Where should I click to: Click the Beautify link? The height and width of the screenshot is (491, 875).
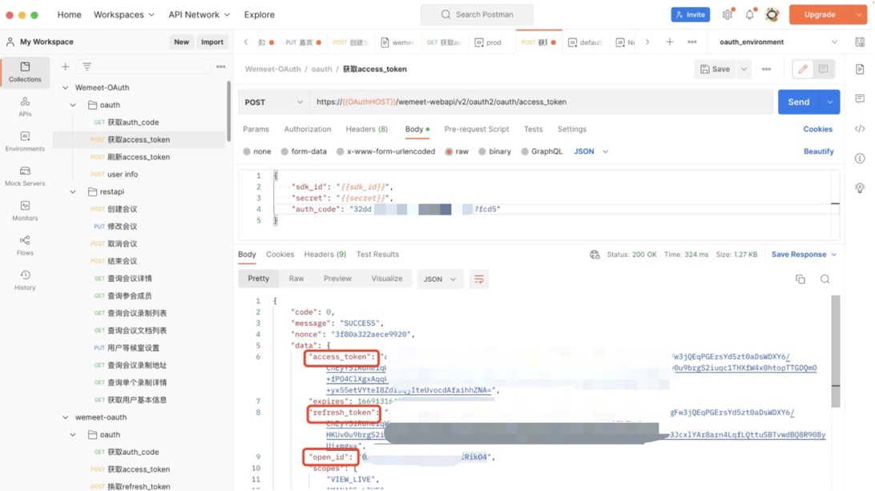819,151
